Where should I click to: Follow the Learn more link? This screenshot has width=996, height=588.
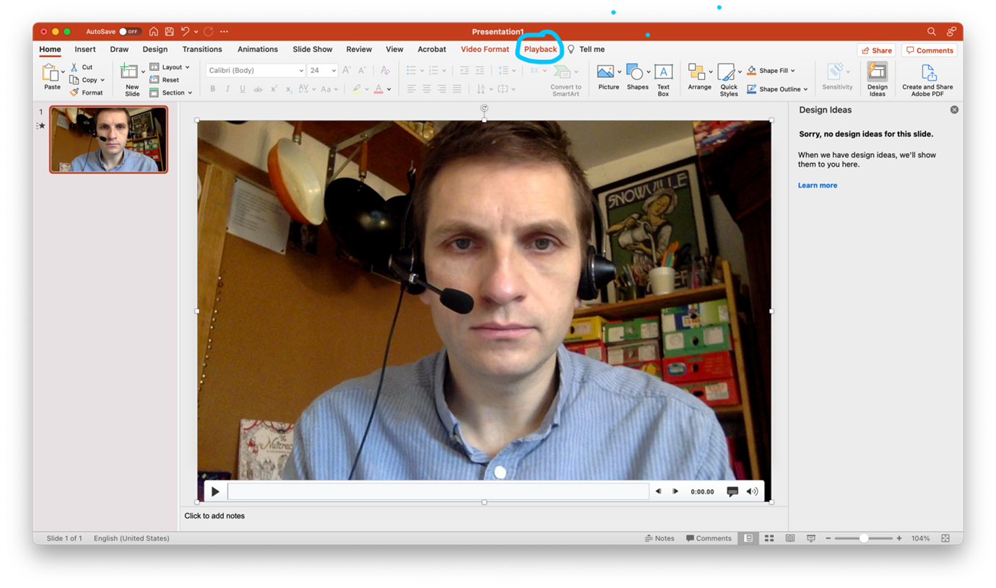[x=817, y=185]
